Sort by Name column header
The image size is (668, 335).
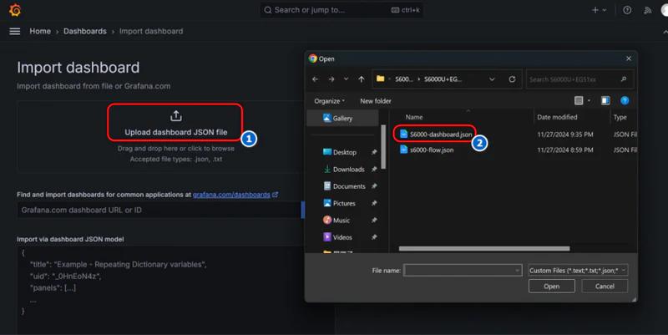tap(414, 117)
